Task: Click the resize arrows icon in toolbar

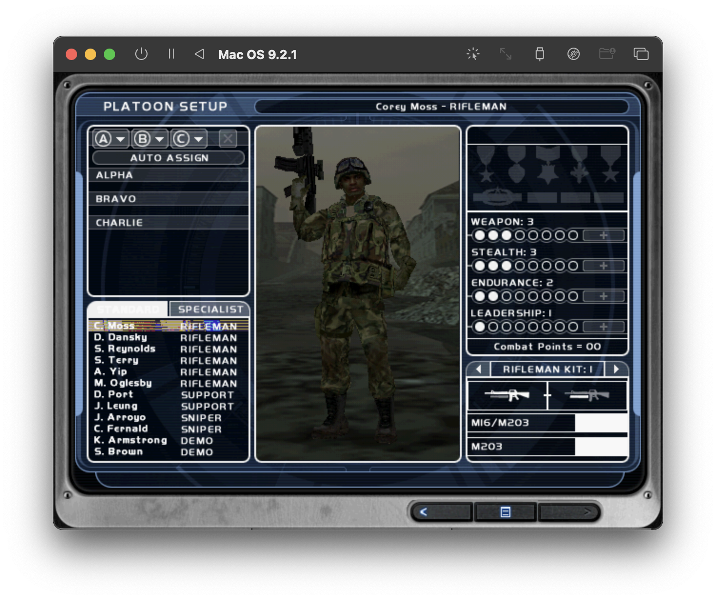Action: pyautogui.click(x=506, y=54)
